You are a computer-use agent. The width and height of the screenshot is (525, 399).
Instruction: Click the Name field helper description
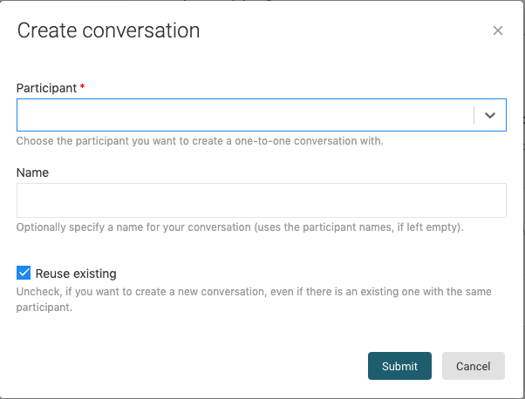240,227
